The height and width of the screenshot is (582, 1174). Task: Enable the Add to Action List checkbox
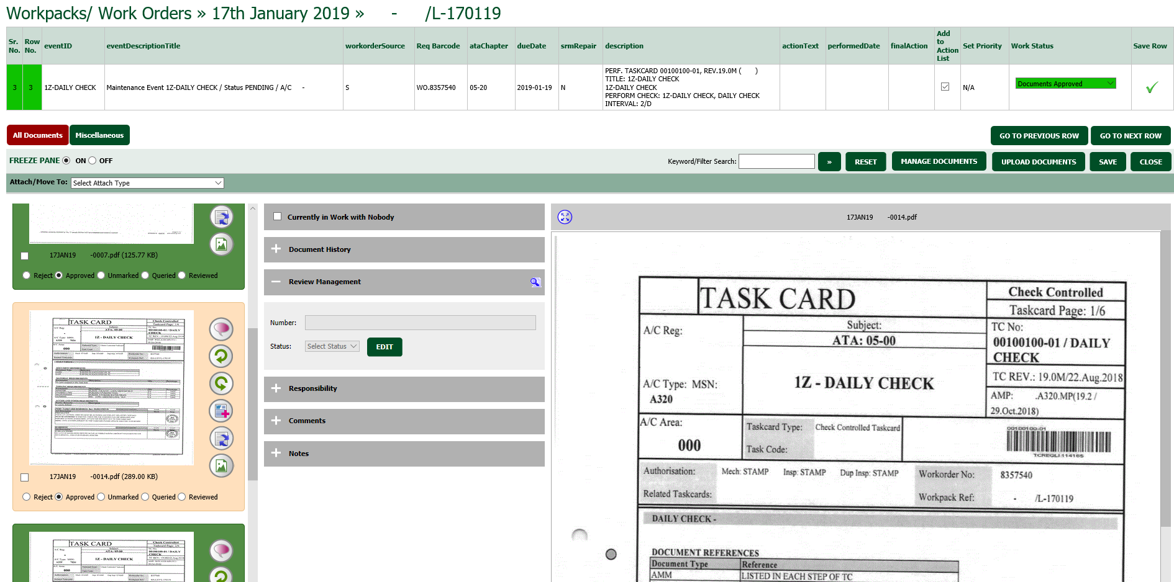[945, 86]
